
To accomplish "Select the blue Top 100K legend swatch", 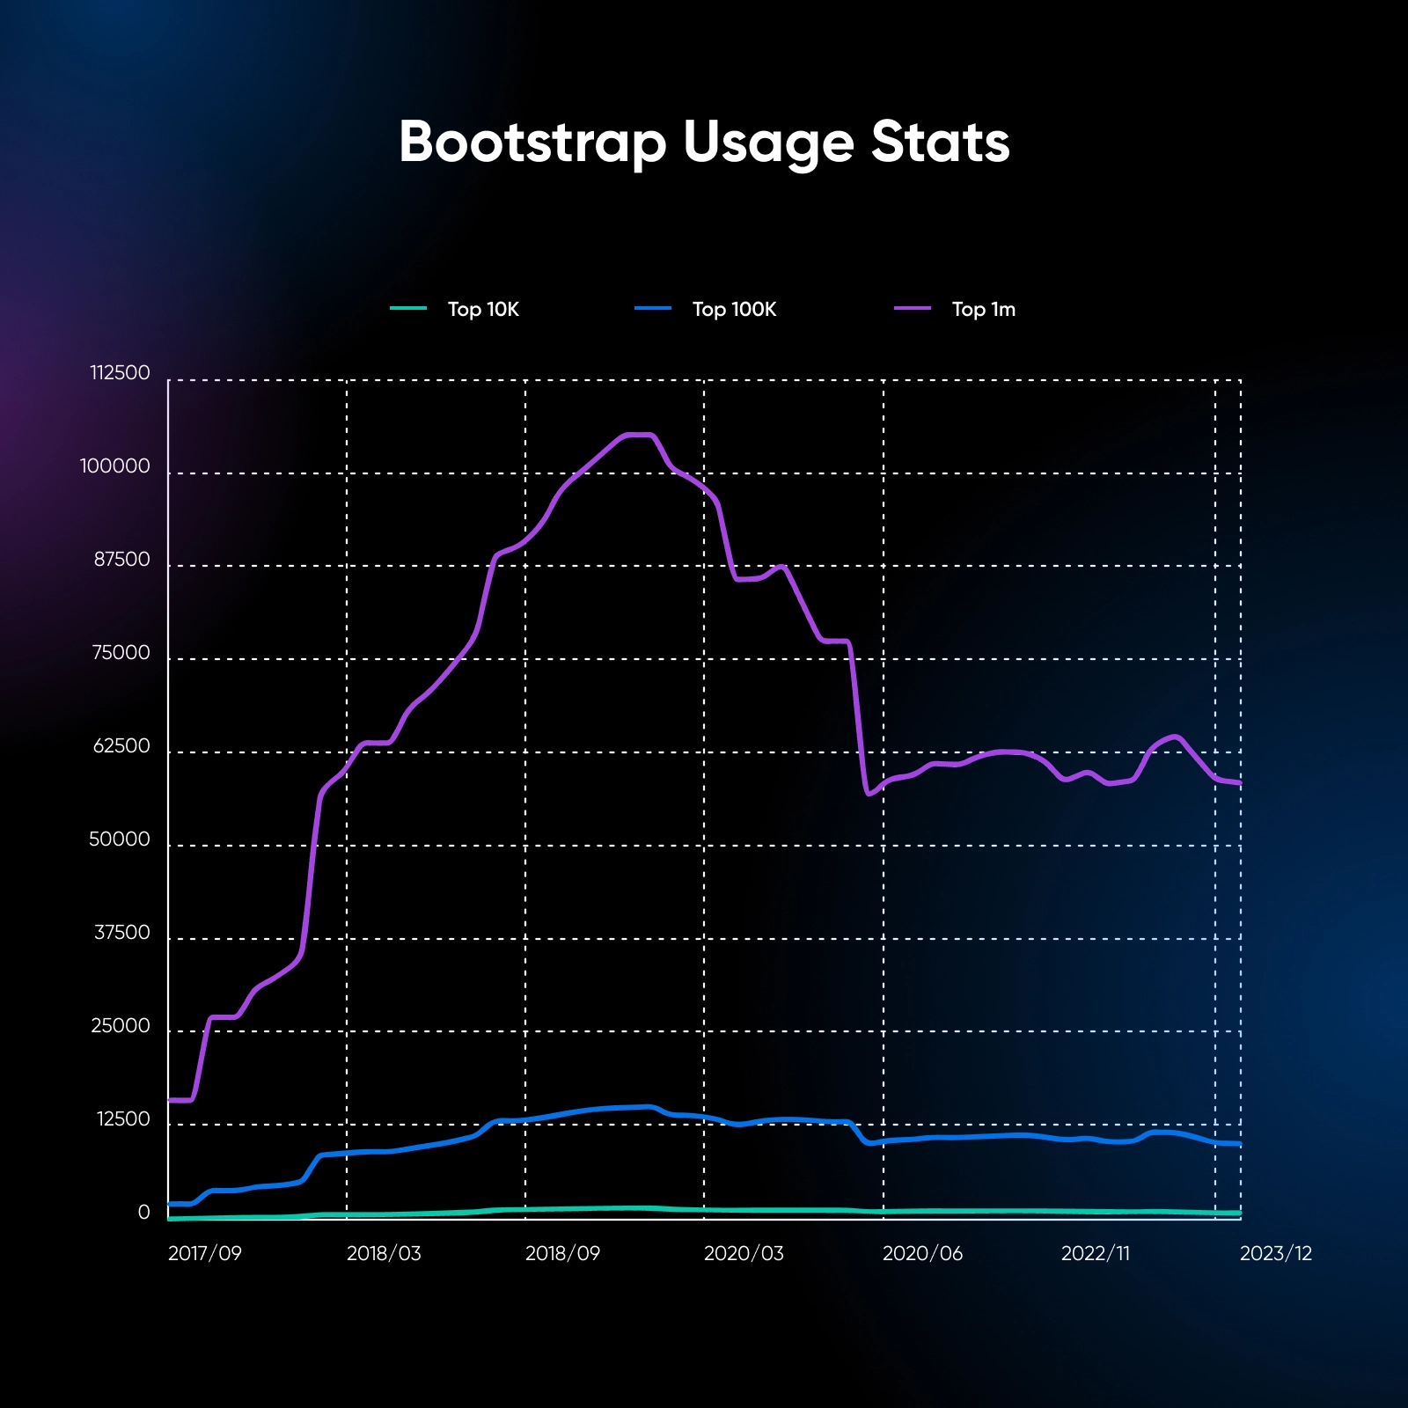I will (x=653, y=308).
